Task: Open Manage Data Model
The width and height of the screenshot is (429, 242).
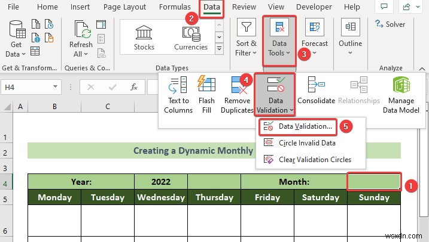Action: [x=401, y=95]
